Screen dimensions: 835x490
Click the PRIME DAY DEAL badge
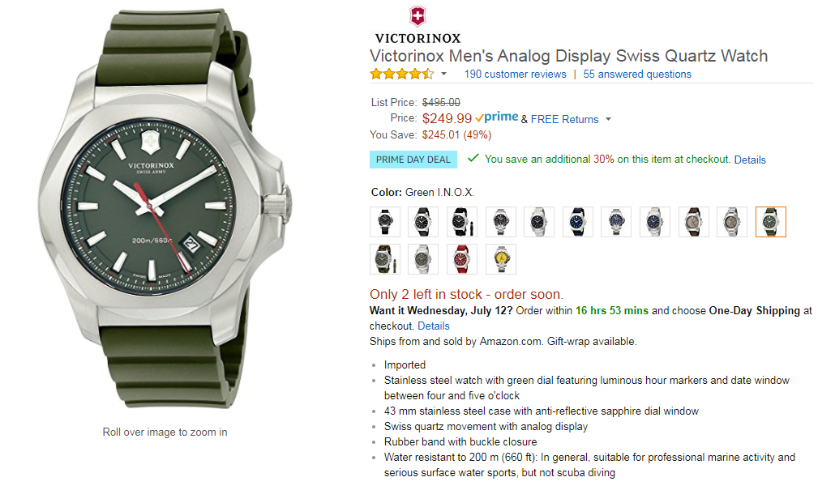413,160
